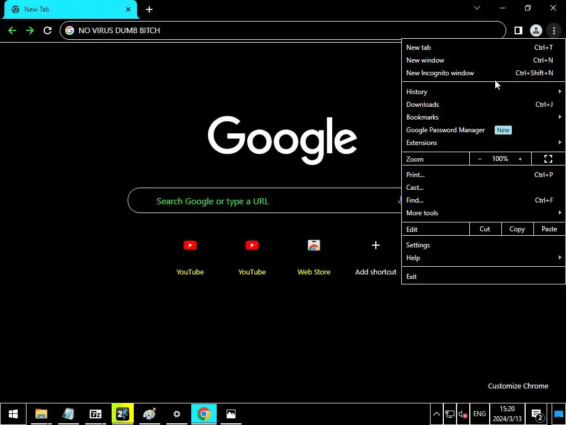Reload the page with the refresh icon
This screenshot has height=425, width=566.
pos(48,30)
